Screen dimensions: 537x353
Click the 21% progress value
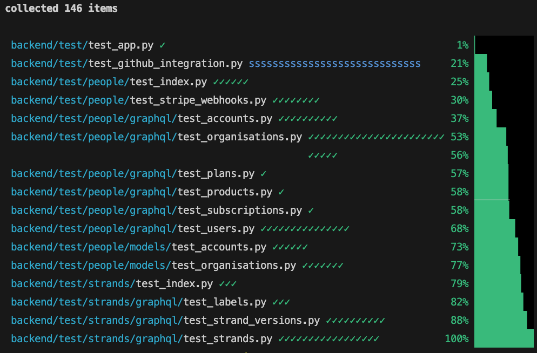[460, 64]
